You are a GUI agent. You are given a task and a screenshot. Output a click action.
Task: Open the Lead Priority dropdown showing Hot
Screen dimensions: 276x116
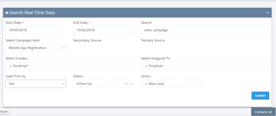coord(36,84)
